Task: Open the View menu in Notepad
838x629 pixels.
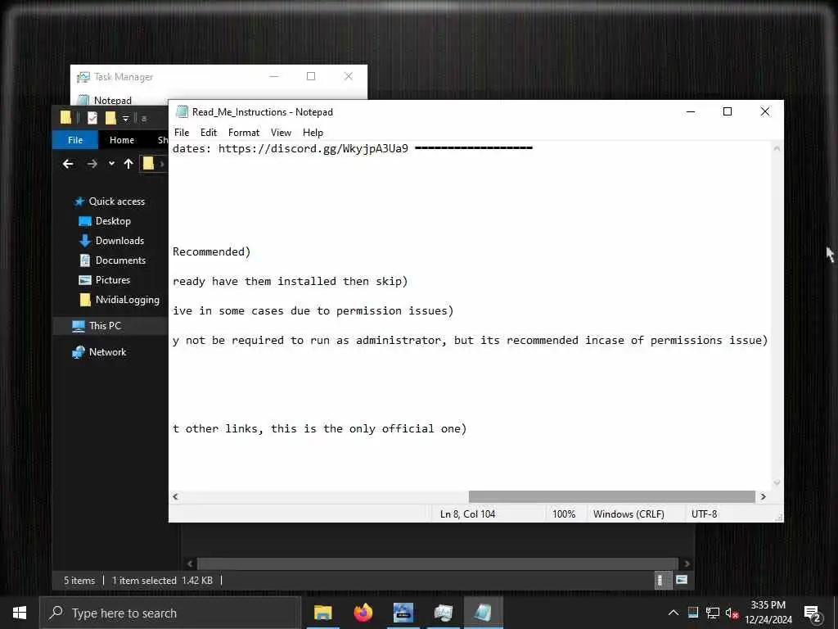Action: 281,133
